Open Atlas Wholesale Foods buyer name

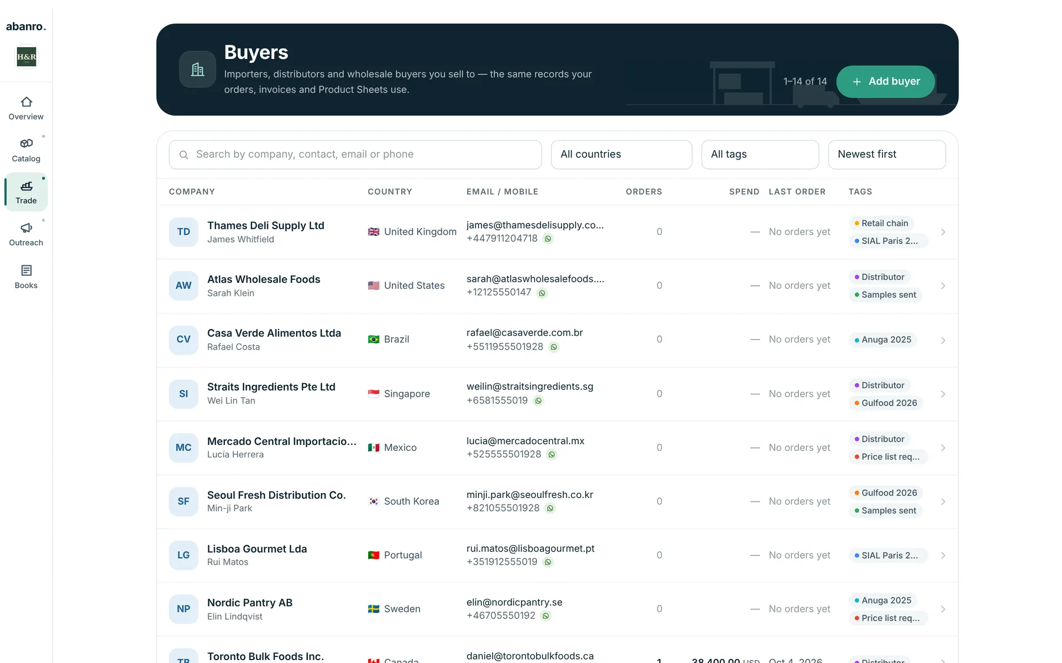[264, 279]
